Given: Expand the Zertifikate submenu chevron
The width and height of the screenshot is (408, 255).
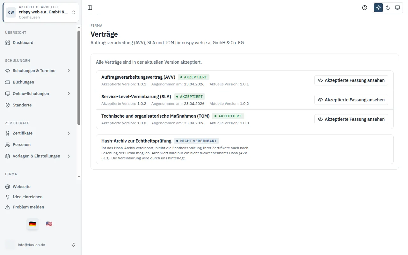Looking at the screenshot, I should point(69,133).
